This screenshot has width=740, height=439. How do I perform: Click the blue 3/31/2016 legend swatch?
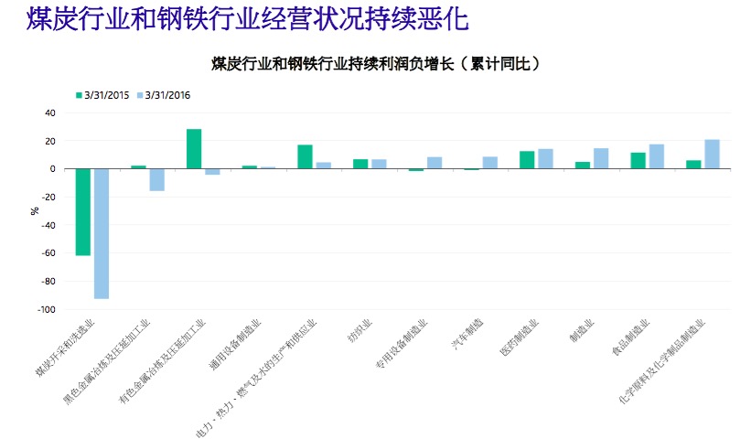[x=140, y=94]
